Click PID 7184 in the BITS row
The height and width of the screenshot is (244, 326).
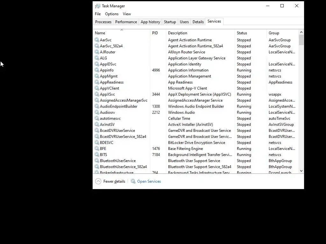pos(156,155)
